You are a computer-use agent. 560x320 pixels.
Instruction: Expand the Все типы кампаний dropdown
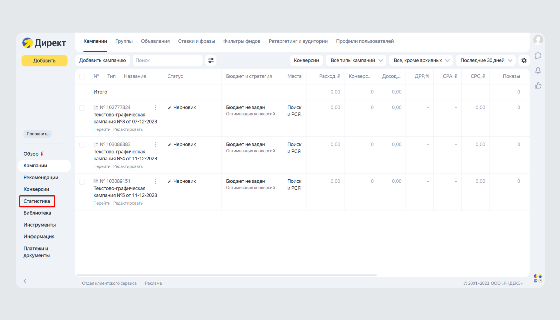pos(356,61)
